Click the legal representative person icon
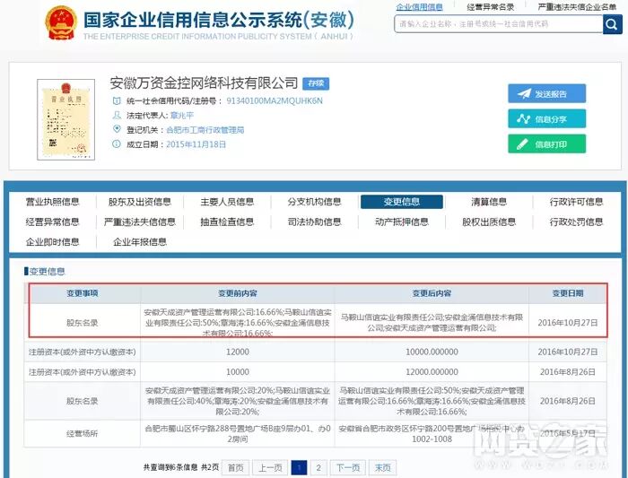 (116, 116)
